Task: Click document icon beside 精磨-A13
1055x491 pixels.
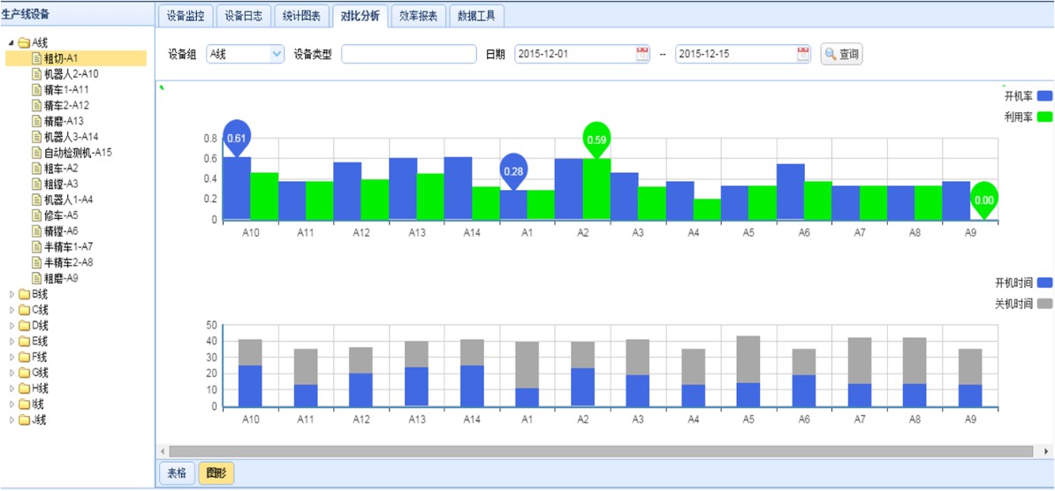Action: point(36,121)
